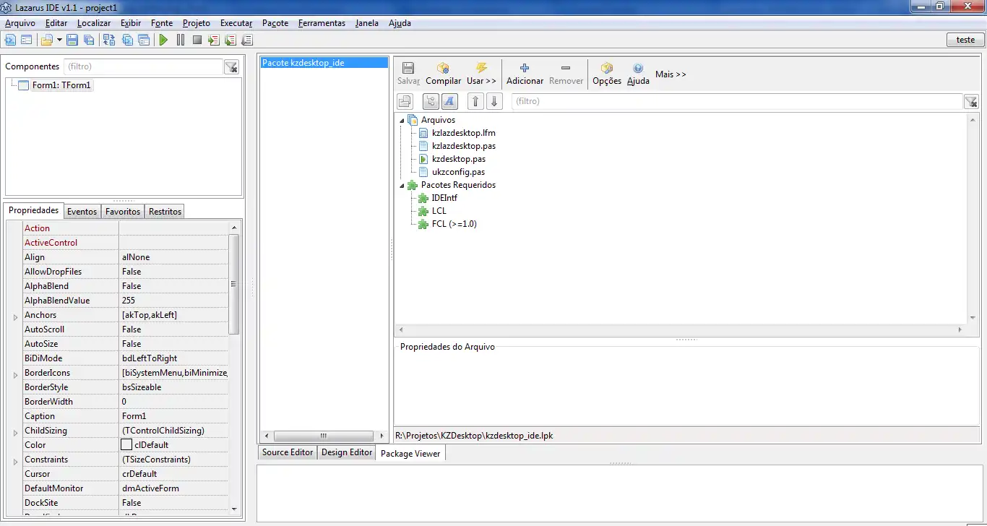This screenshot has height=526, width=987.
Task: Switch to the Favoritos tab
Action: point(123,212)
